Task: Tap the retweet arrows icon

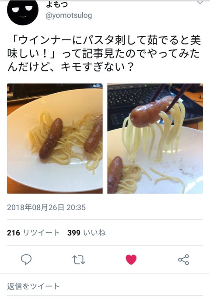Action: [x=79, y=260]
